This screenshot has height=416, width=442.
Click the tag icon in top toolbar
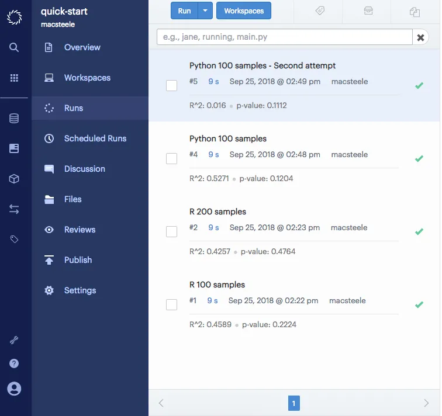click(x=320, y=11)
